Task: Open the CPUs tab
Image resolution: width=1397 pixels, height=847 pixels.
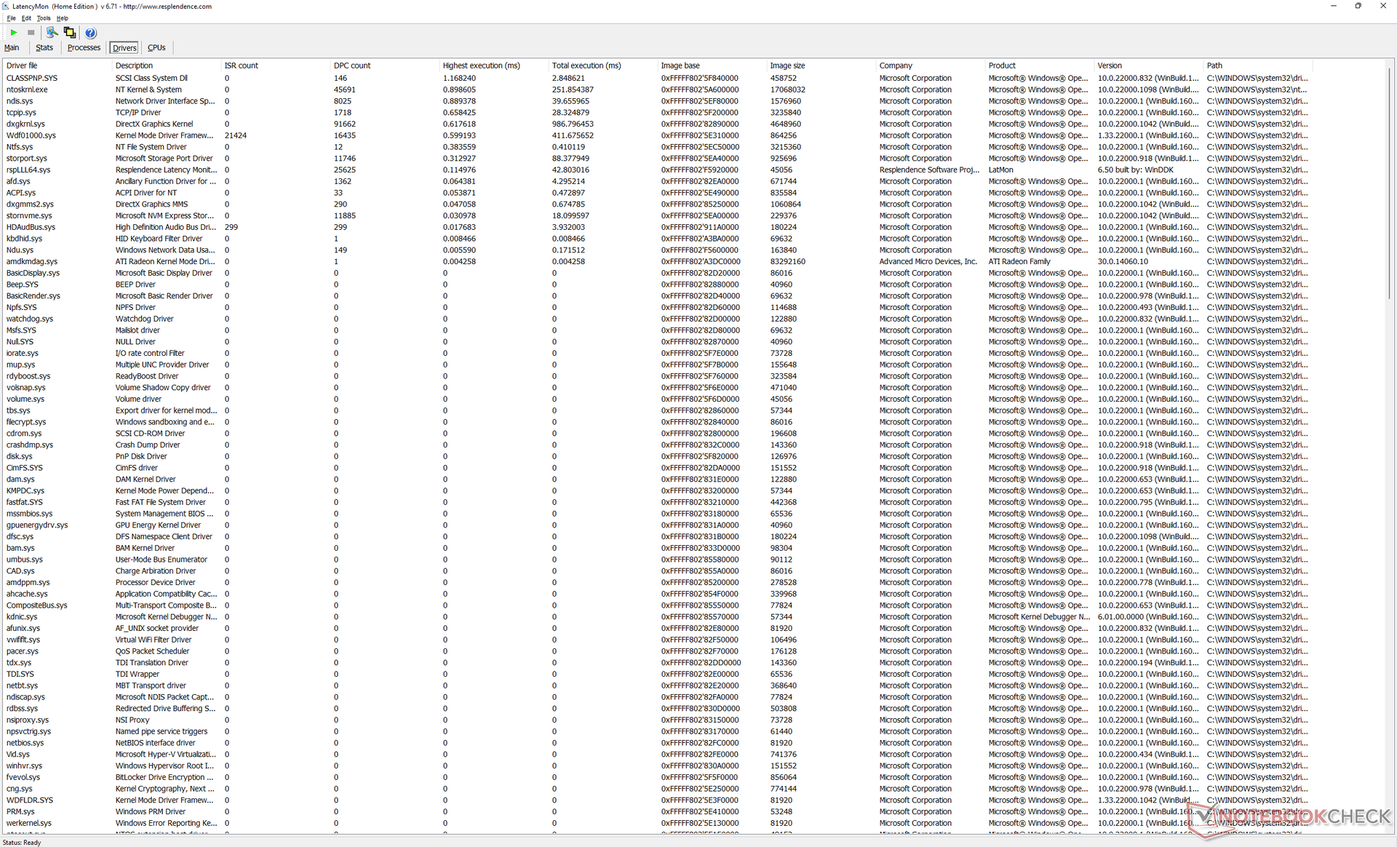Action: (x=156, y=48)
